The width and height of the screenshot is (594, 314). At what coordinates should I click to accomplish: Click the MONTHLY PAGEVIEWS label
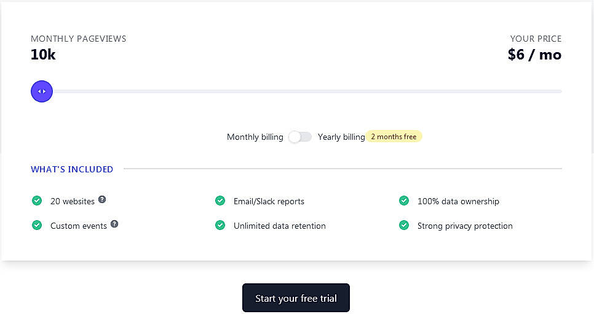coord(79,39)
